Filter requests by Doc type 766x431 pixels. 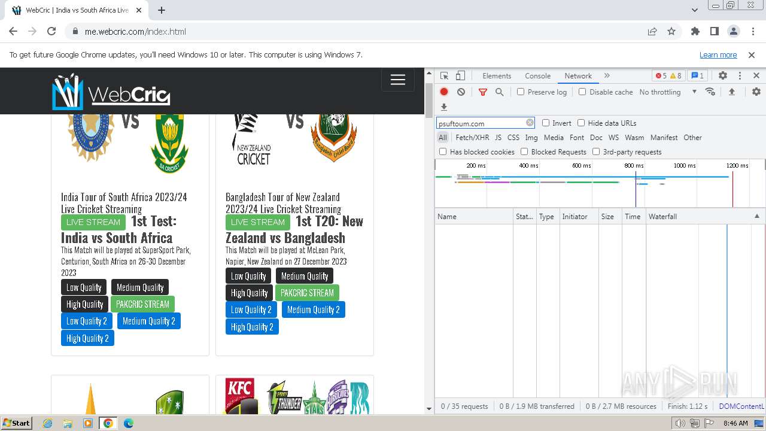[x=596, y=138]
